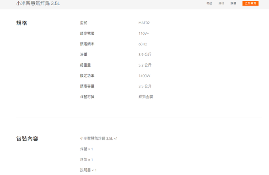Viewport: 269px width, 175px height.
Task: Click the 型號 label
Action: (x=84, y=23)
